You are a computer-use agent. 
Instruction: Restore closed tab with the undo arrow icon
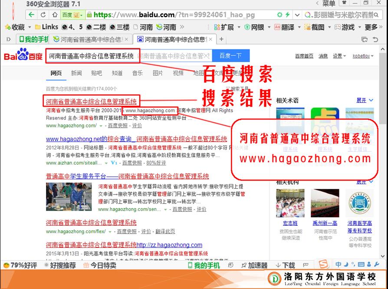click(375, 39)
